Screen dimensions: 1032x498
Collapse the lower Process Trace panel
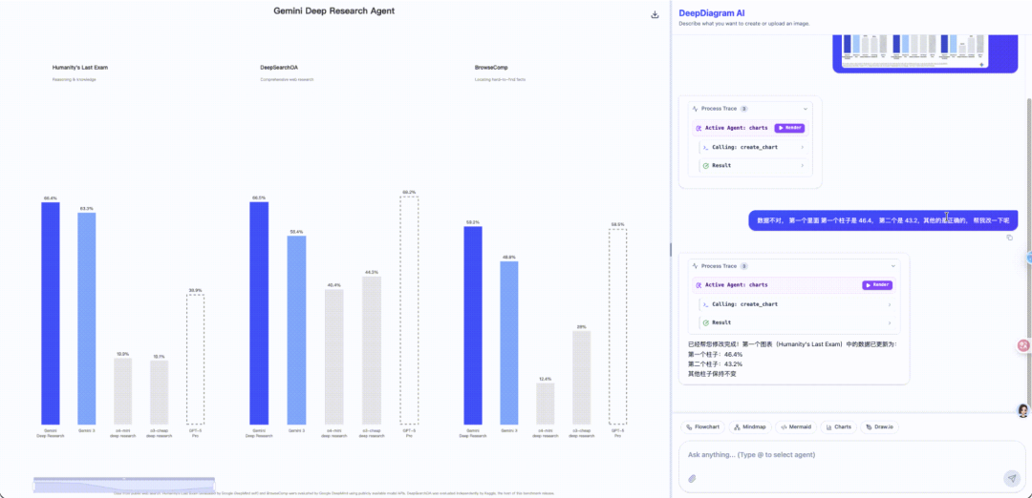[893, 265]
